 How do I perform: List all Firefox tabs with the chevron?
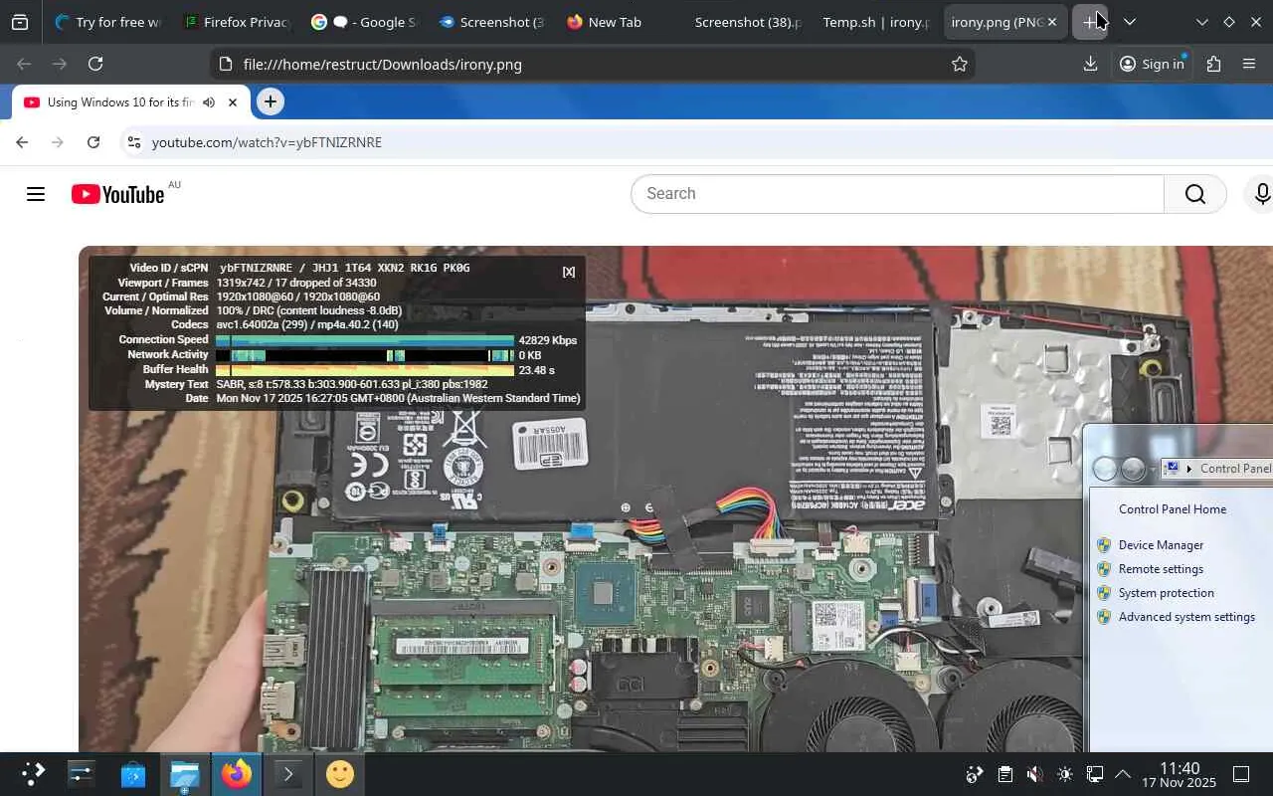1129,22
